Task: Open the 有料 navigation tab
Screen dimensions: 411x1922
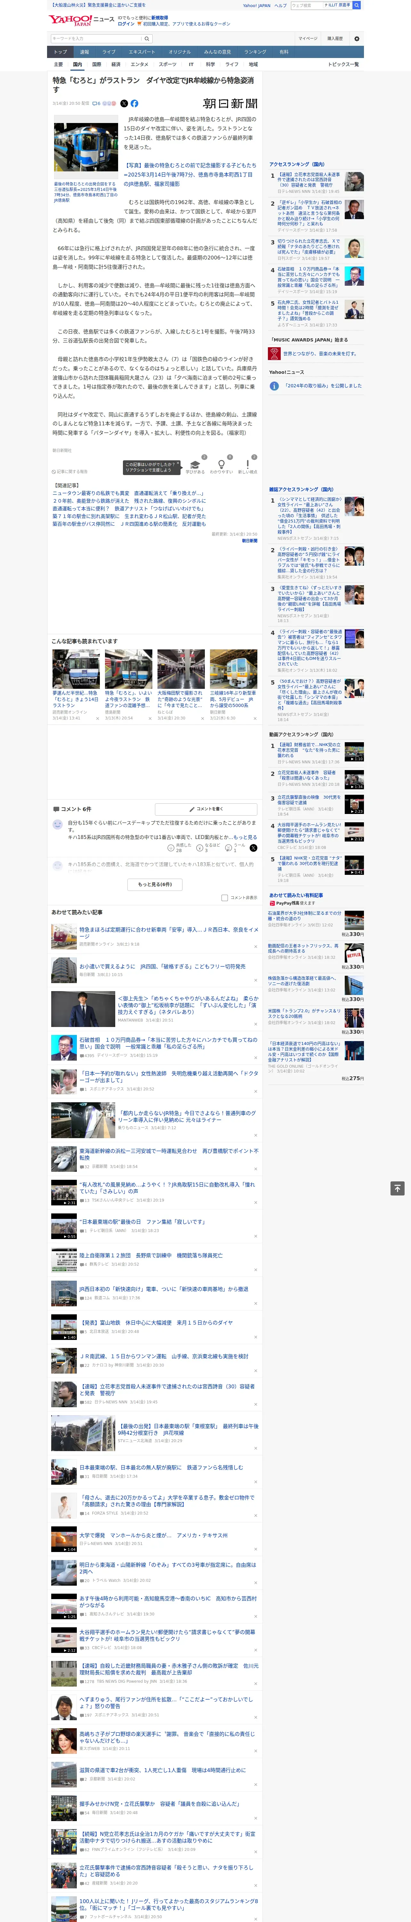Action: 284,52
